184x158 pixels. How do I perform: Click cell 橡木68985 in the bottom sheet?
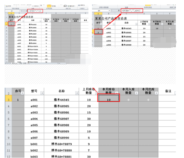(61, 105)
